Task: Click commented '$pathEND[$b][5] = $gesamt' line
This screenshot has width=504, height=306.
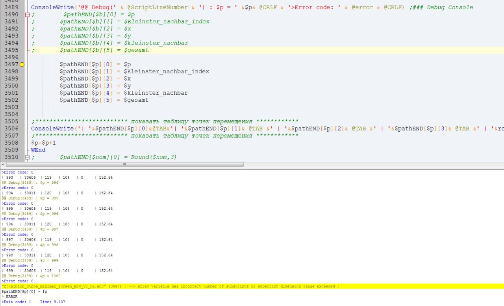Action: click(104, 50)
